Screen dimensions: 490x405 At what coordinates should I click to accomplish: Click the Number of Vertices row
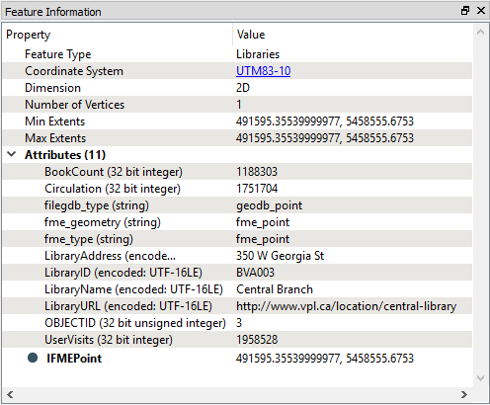point(237,105)
